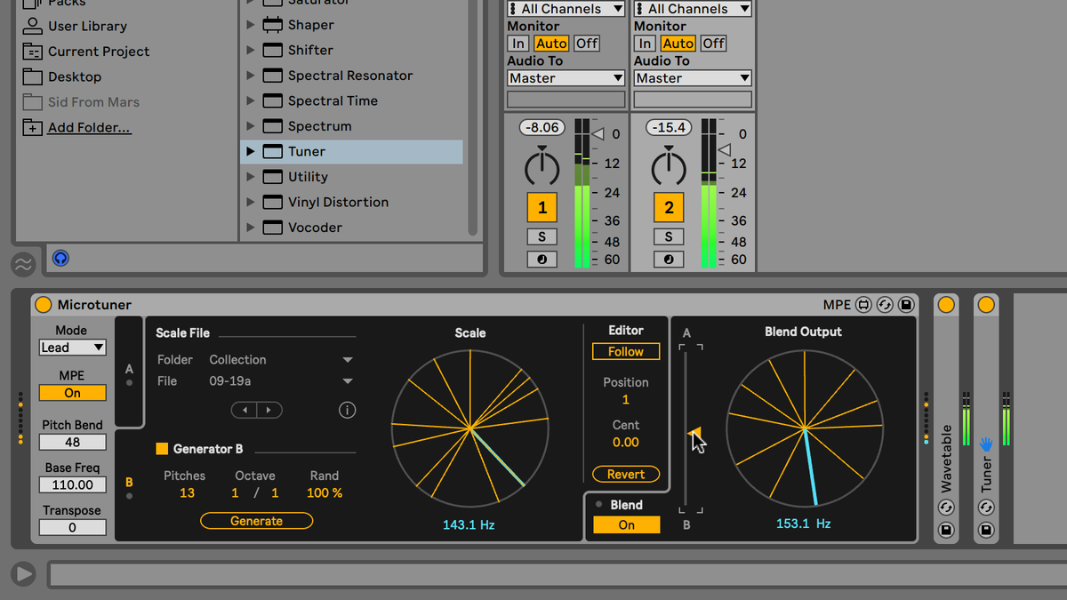
Task: Click the info icon in the Scale File section
Action: coord(347,410)
